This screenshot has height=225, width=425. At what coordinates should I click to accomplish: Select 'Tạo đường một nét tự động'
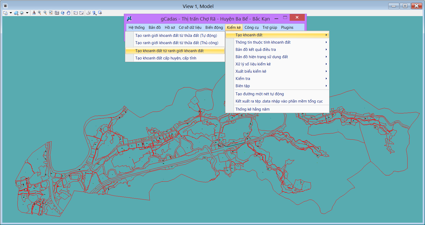point(259,94)
